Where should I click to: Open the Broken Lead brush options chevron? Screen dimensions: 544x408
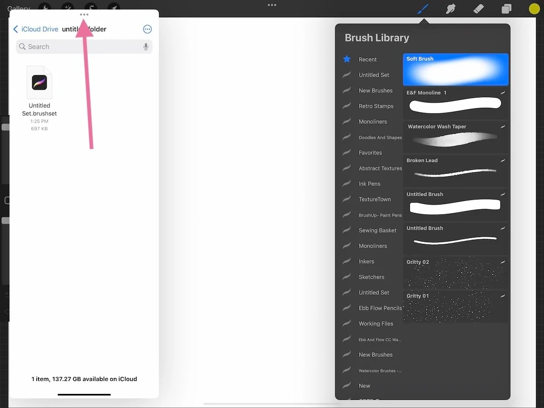(x=503, y=160)
